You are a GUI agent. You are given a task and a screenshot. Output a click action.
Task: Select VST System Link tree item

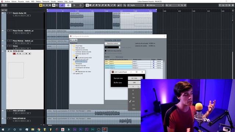(x=78, y=73)
